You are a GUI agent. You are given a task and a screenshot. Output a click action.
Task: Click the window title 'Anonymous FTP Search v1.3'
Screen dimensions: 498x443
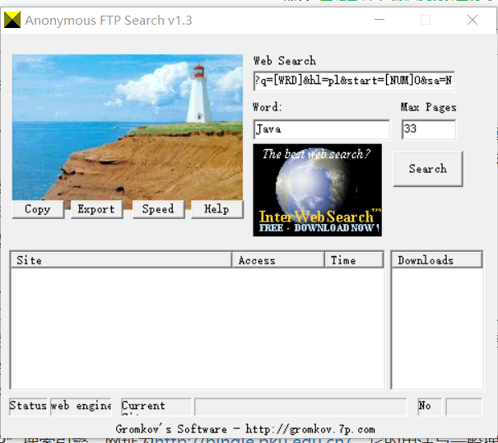tap(109, 21)
